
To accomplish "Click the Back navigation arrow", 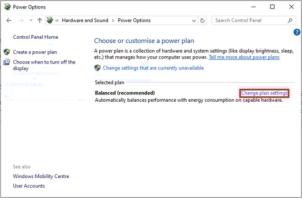I will [x=9, y=21].
